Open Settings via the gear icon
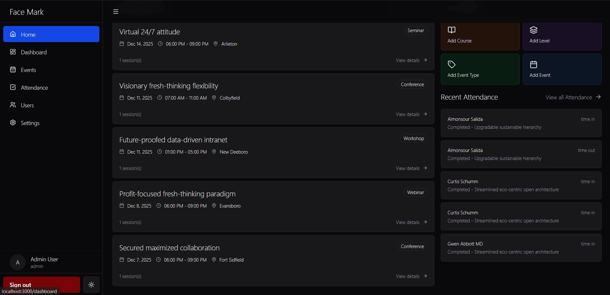Image resolution: width=610 pixels, height=295 pixels. click(13, 122)
